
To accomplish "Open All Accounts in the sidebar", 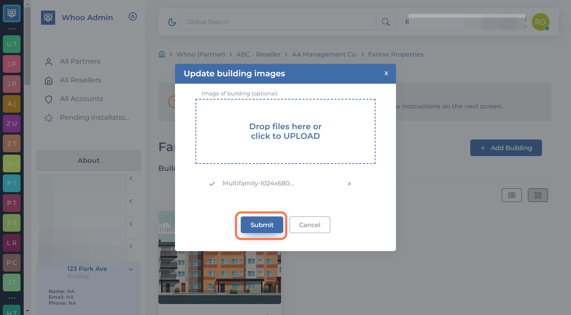I will [x=81, y=99].
